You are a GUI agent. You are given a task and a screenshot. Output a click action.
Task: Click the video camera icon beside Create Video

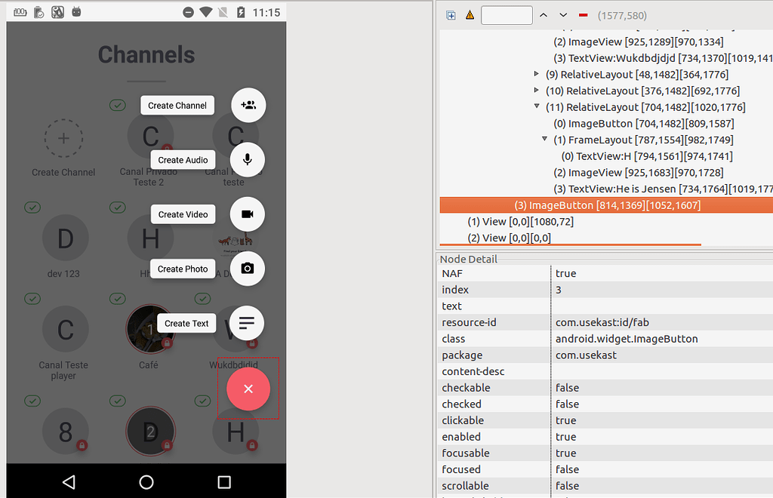[248, 214]
